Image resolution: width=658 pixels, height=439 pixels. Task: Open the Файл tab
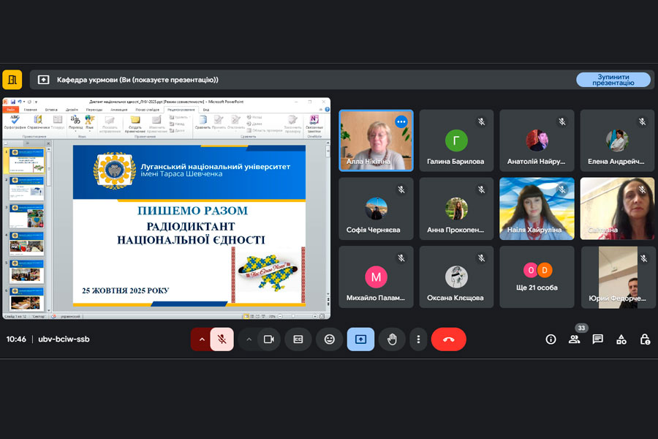tap(10, 110)
